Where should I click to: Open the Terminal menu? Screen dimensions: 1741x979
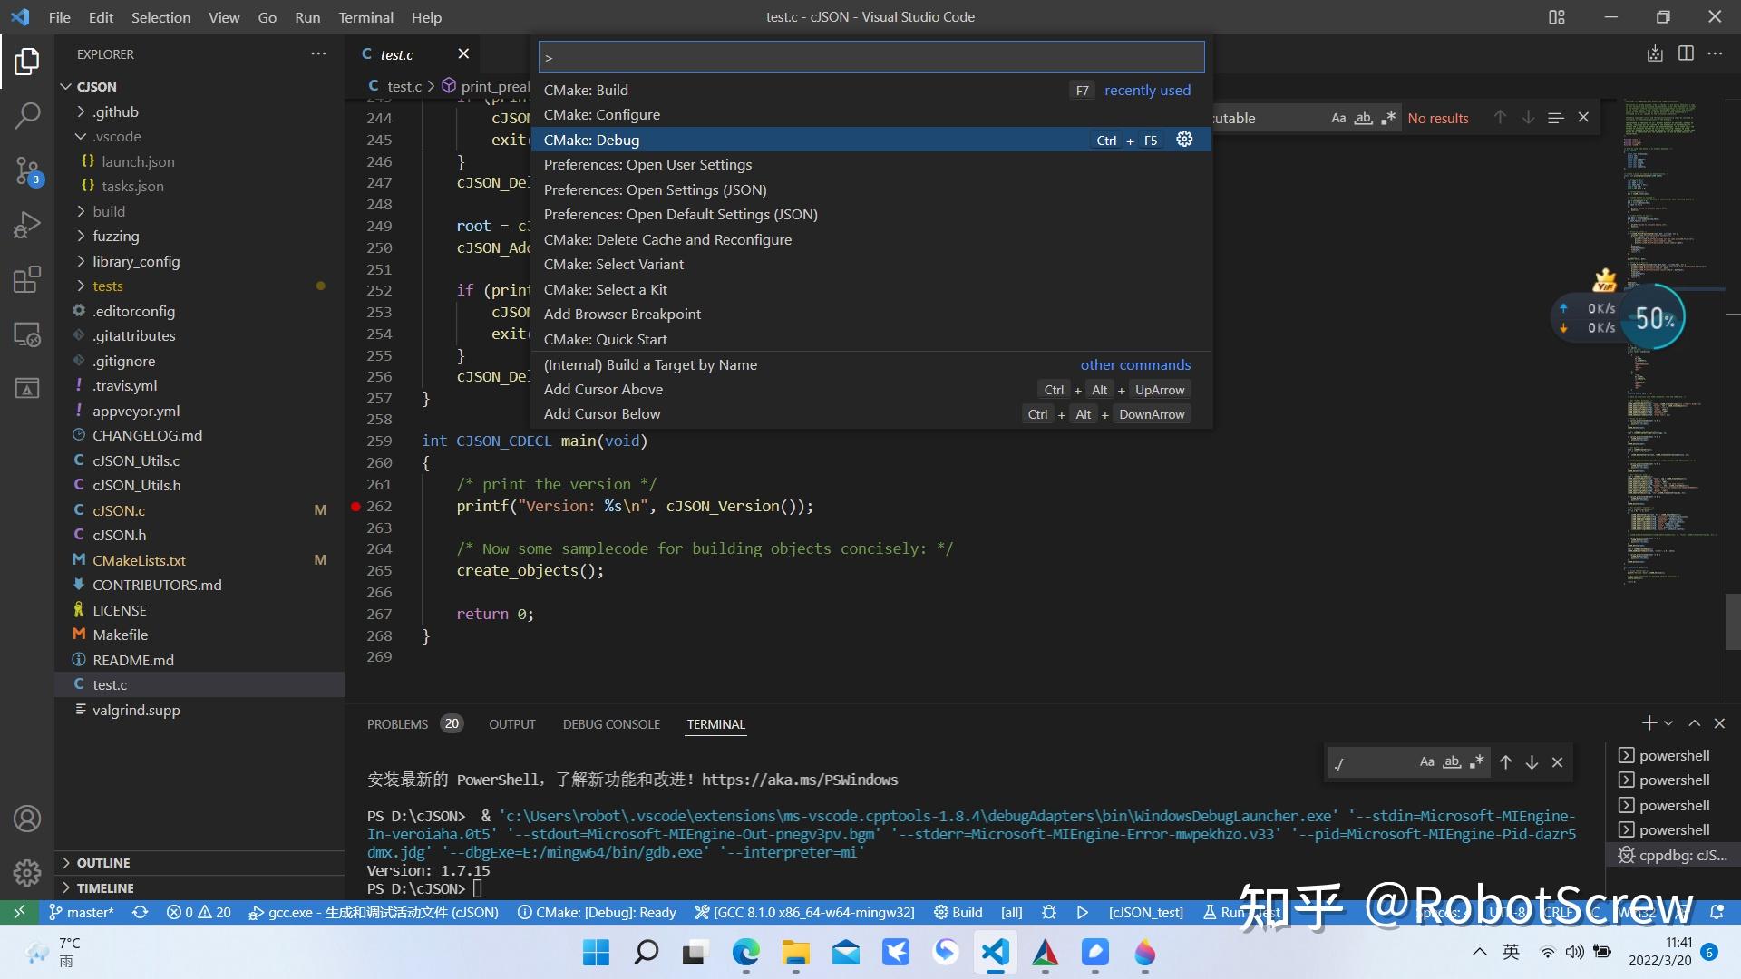[365, 17]
